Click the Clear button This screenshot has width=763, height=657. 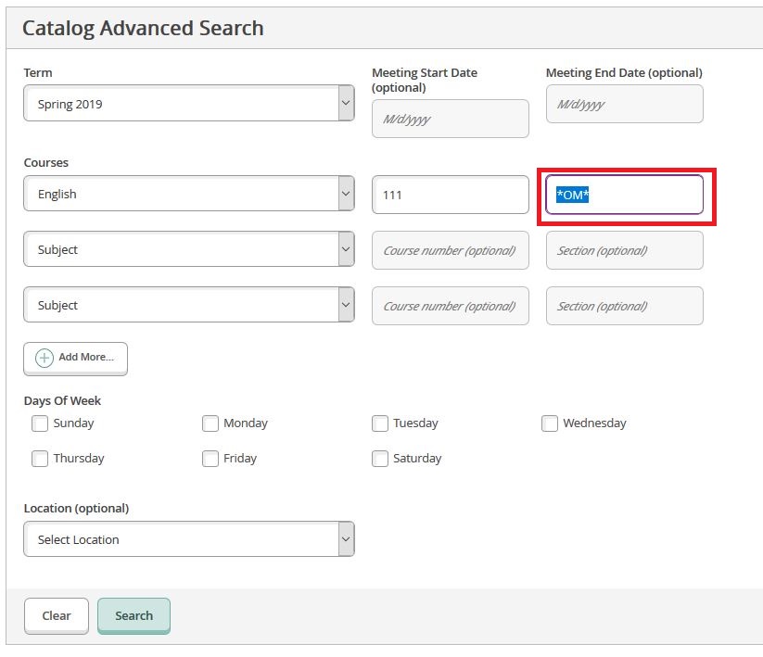pos(57,616)
